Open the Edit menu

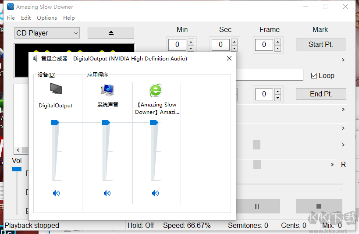[x=26, y=18]
